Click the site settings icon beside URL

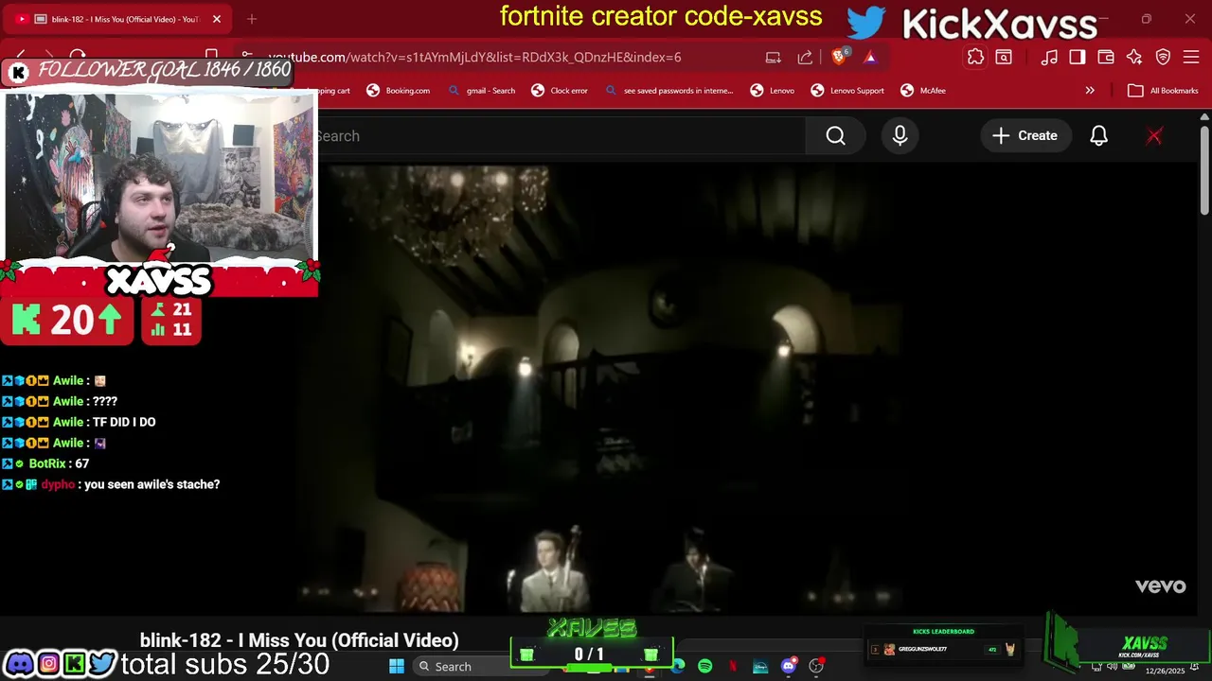[247, 57]
